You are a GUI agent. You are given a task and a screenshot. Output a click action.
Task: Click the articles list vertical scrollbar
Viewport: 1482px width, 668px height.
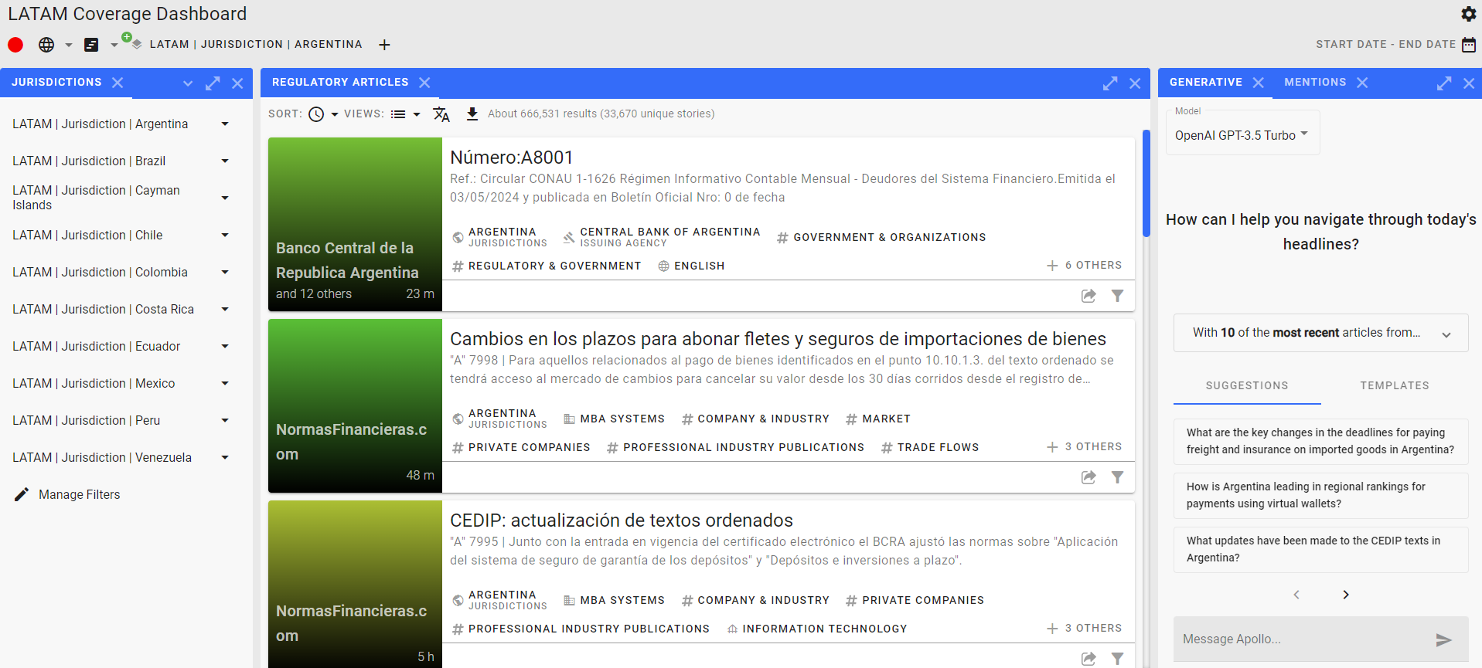[1146, 183]
